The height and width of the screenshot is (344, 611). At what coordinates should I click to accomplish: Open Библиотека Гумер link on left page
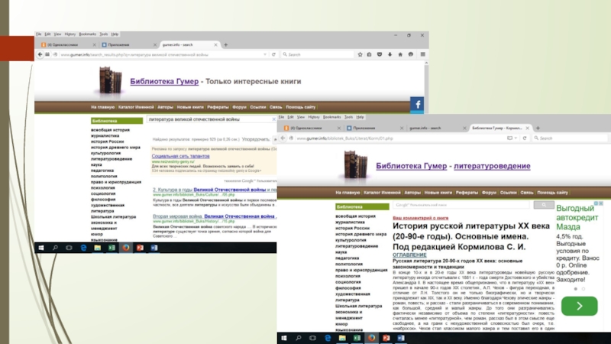click(164, 81)
